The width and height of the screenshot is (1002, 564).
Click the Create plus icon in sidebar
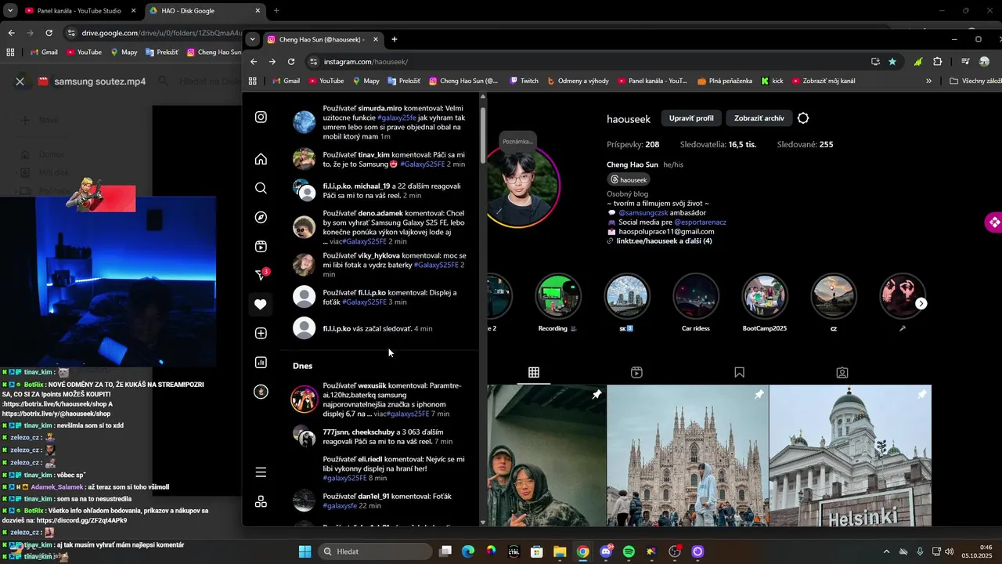pos(261,333)
